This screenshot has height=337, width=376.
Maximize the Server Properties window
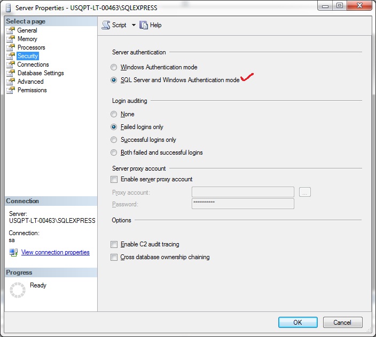(x=339, y=6)
